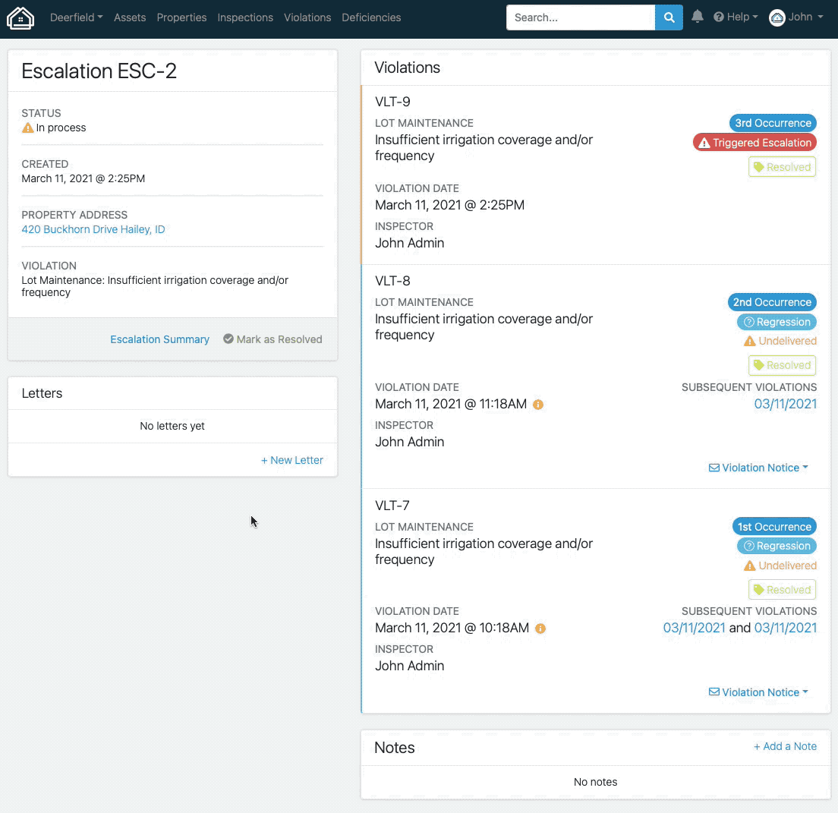Click the home logo icon
Viewport: 838px width, 813px height.
(20, 18)
